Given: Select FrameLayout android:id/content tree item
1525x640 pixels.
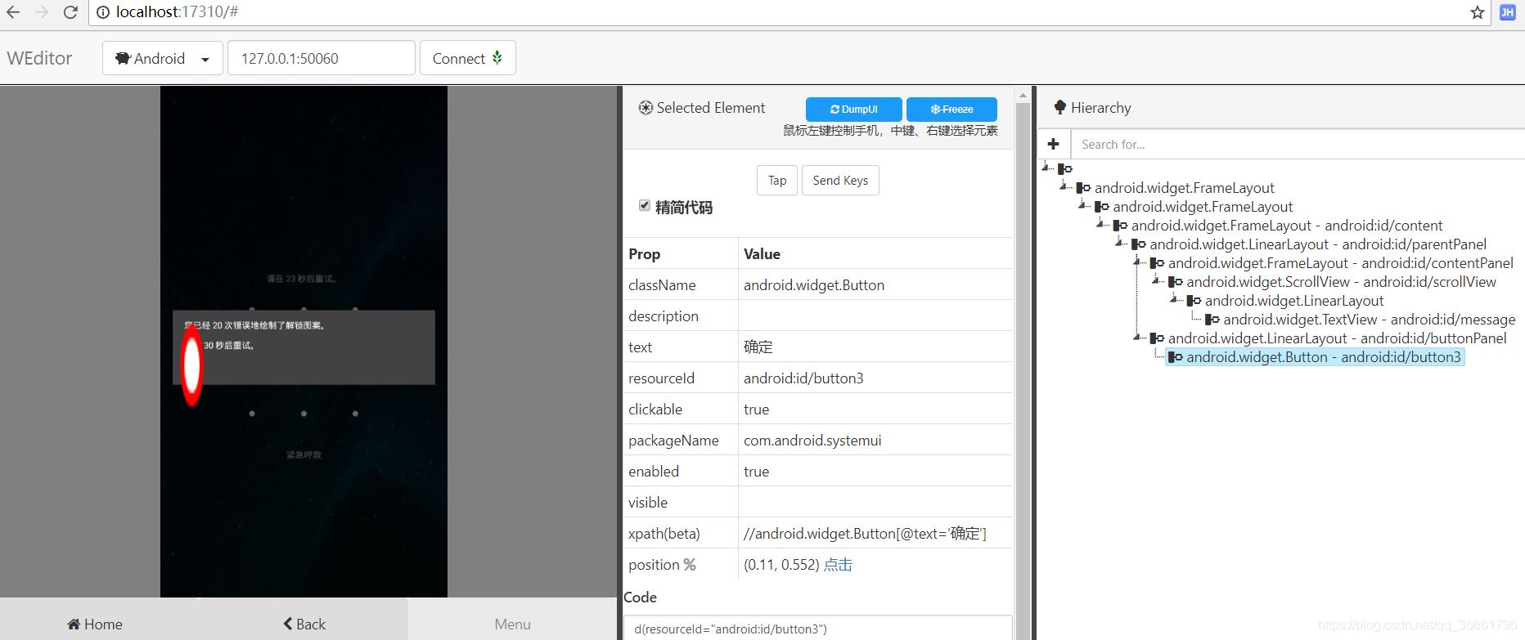Looking at the screenshot, I should tap(1287, 226).
